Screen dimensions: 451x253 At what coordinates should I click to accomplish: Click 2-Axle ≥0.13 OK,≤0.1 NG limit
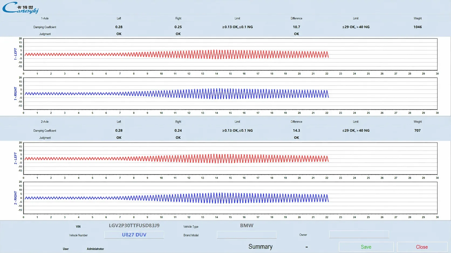coord(237,130)
